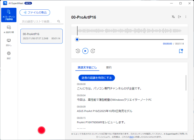
Task: Click the recording list search field
Action: tap(38, 22)
